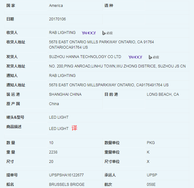Select origin country China
194x188 pixels.
54,104
